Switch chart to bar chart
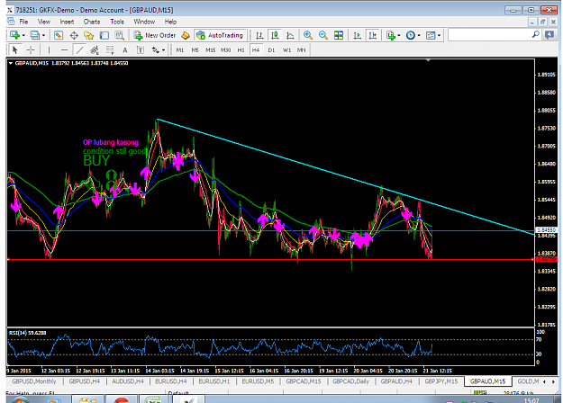 point(259,35)
